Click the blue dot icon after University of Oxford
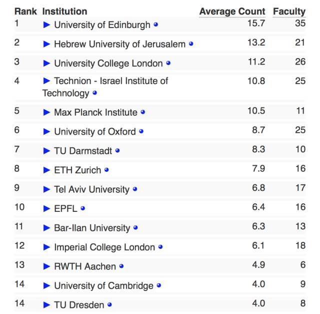The height and width of the screenshot is (314, 320). point(141,131)
